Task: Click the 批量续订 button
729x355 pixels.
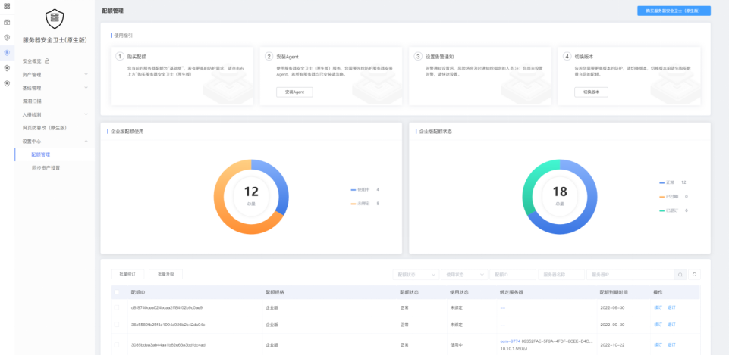Action: point(127,274)
